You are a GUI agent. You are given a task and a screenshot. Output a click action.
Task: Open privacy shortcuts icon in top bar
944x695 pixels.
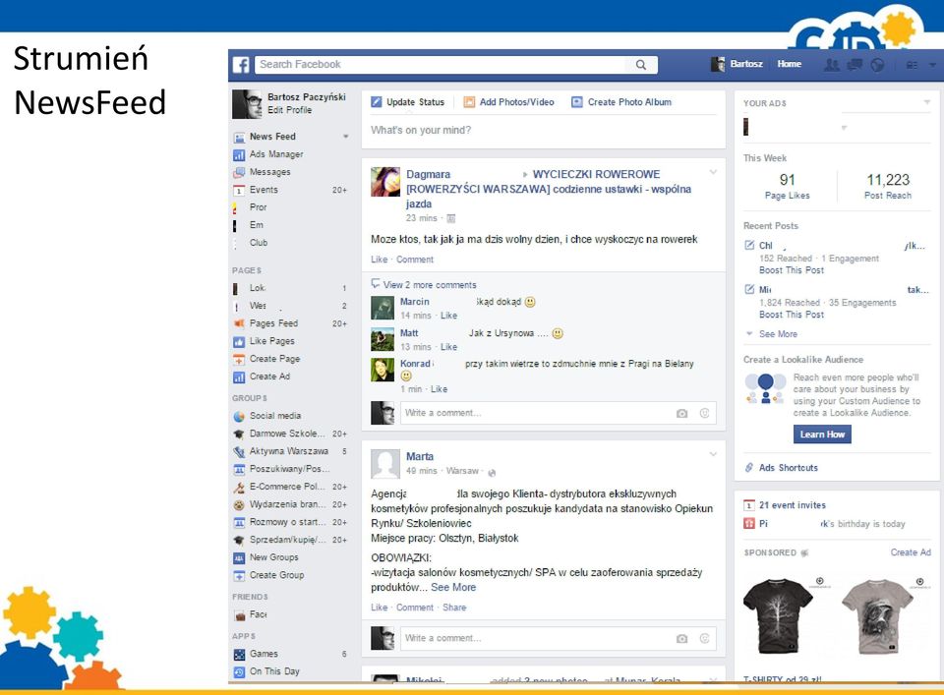tap(913, 65)
